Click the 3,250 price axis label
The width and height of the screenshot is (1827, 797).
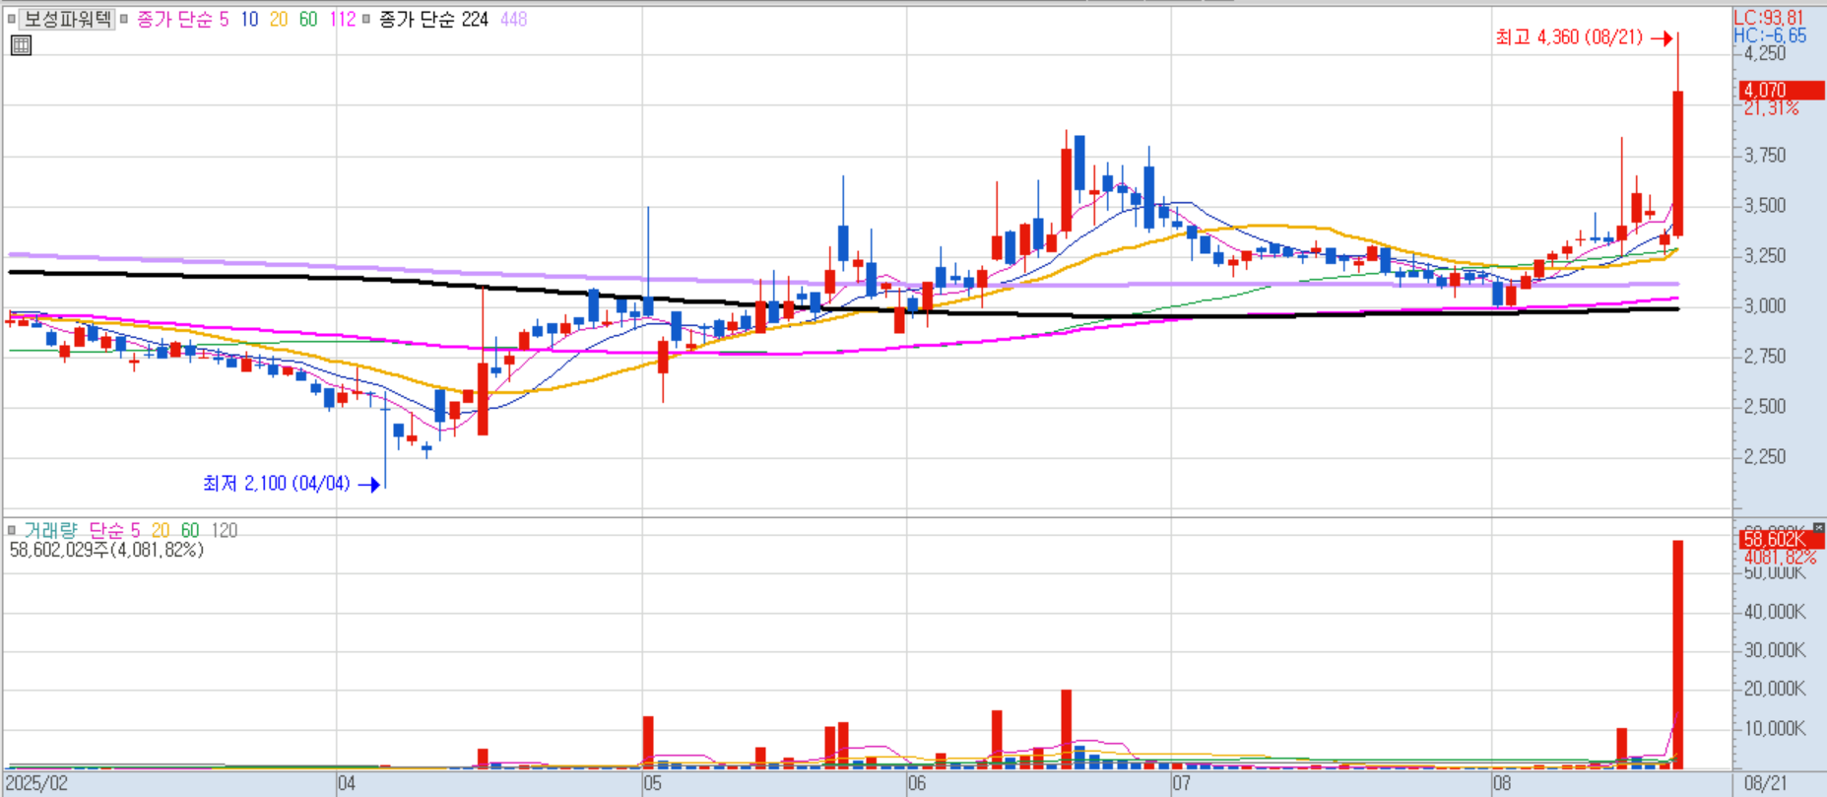[x=1765, y=255]
